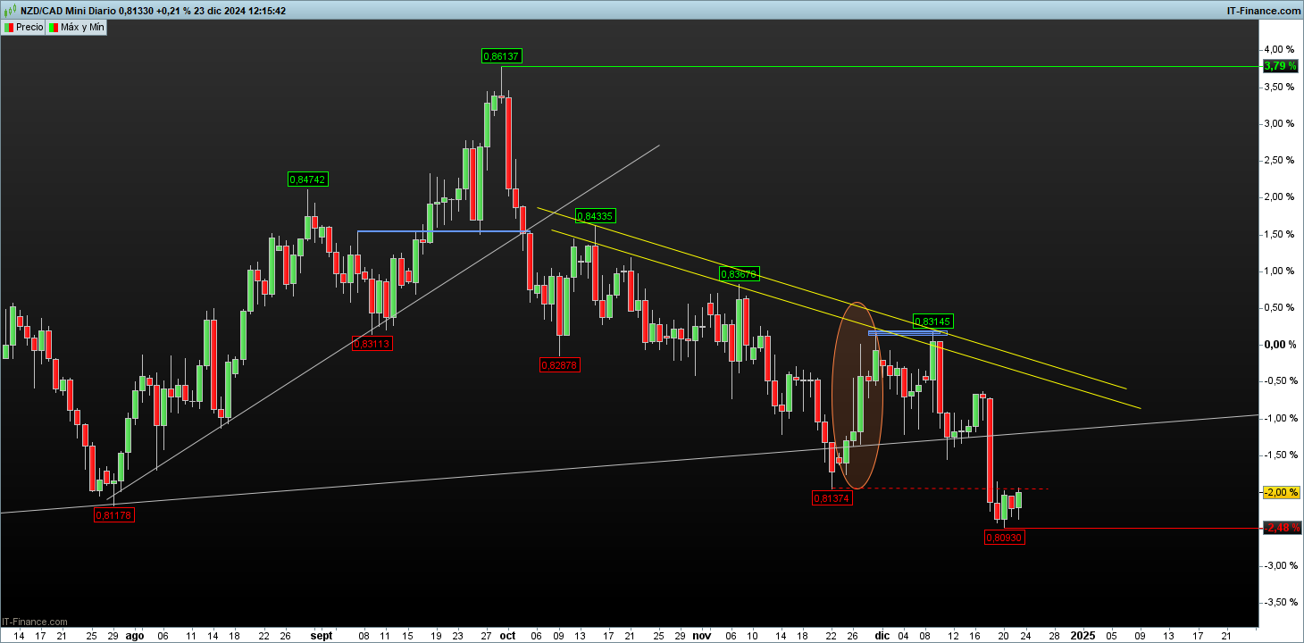The width and height of the screenshot is (1304, 643).
Task: Select the orange ellipse drawing on the chart
Action: pos(857,396)
